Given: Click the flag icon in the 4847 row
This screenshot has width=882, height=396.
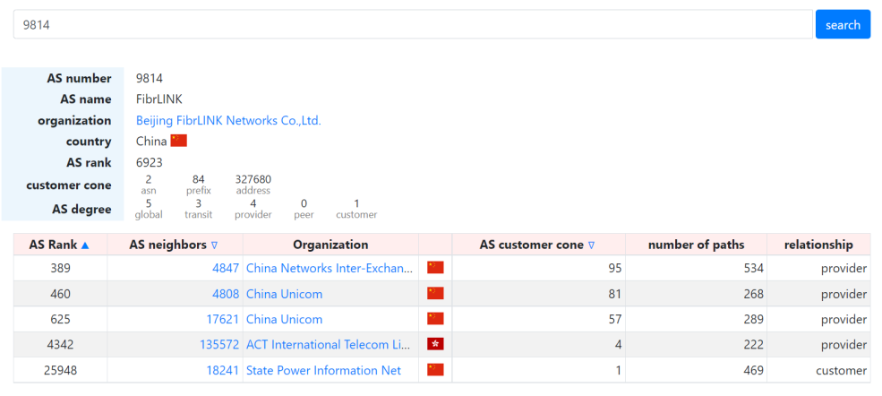Looking at the screenshot, I should coord(435,268).
